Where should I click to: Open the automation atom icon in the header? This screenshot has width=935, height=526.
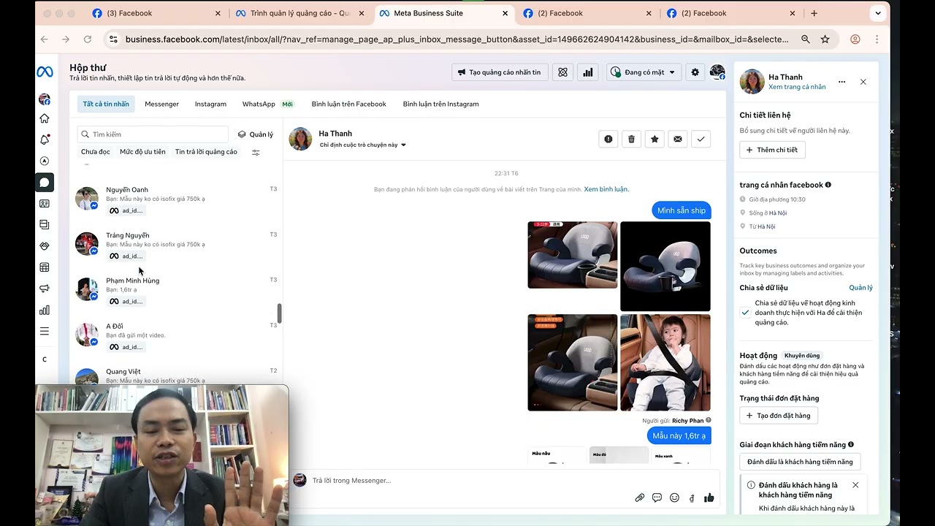(x=562, y=72)
